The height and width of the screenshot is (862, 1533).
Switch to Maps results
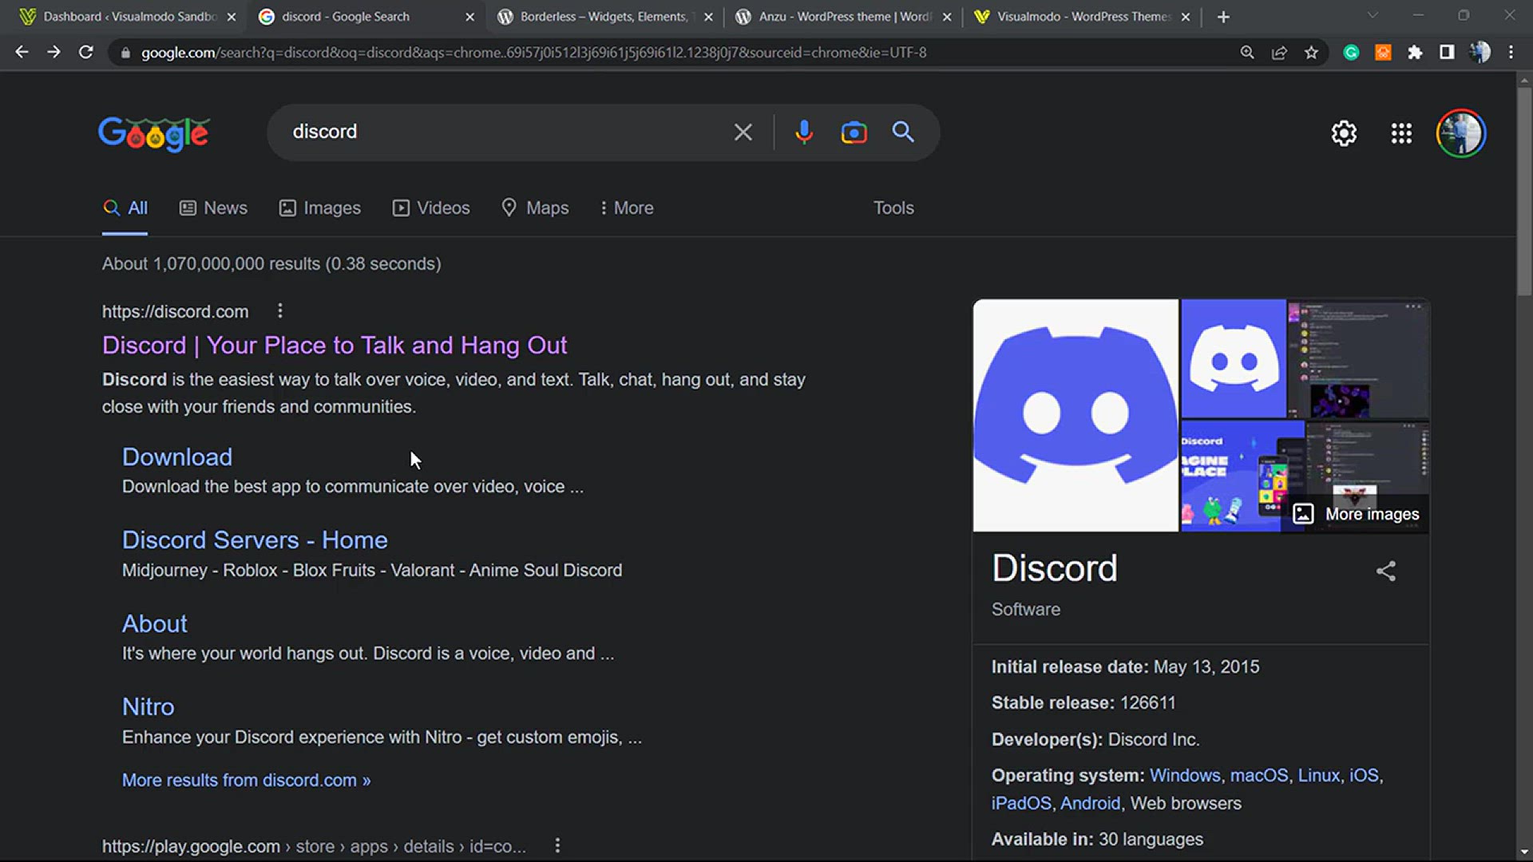point(535,208)
